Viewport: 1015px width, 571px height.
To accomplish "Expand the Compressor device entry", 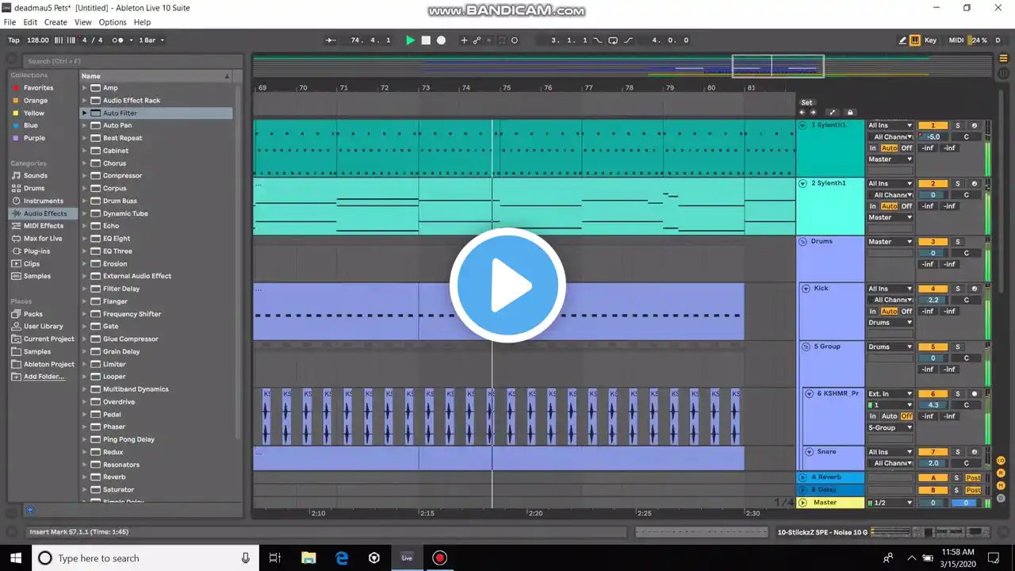I will tap(84, 176).
